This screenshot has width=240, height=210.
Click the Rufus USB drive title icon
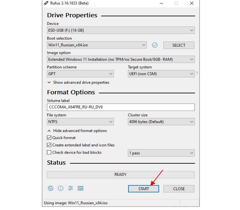[x=46, y=3]
